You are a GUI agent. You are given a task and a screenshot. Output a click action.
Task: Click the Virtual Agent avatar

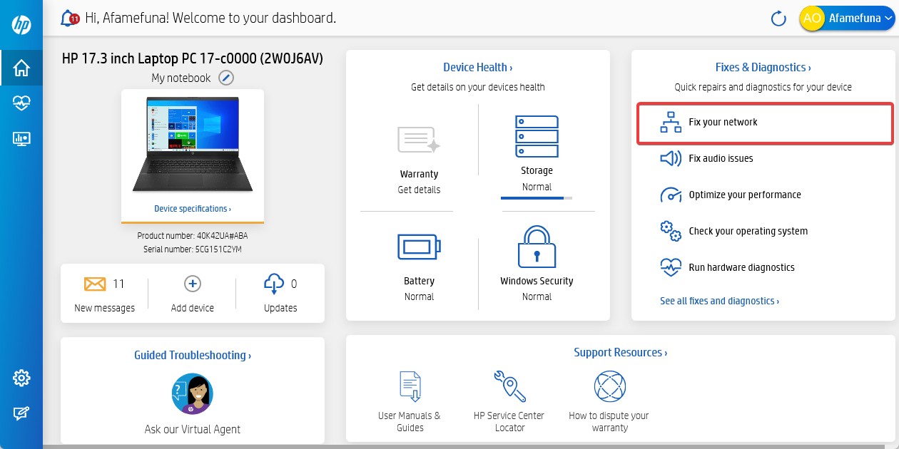pyautogui.click(x=193, y=393)
